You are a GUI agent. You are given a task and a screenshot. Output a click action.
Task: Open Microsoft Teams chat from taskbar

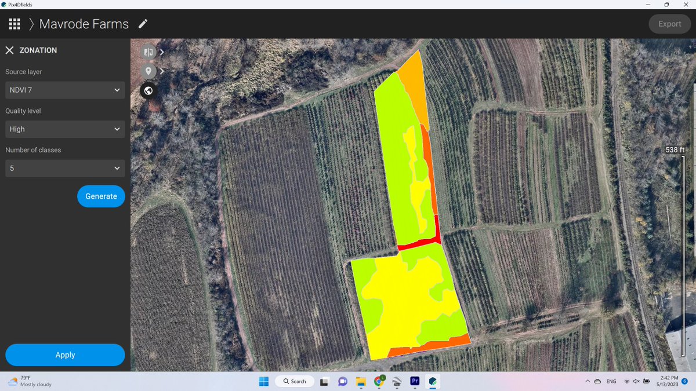click(342, 381)
